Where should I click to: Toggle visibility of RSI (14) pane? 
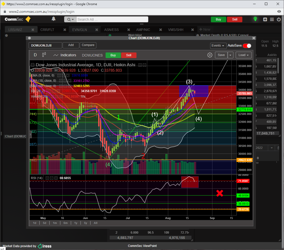(47, 178)
